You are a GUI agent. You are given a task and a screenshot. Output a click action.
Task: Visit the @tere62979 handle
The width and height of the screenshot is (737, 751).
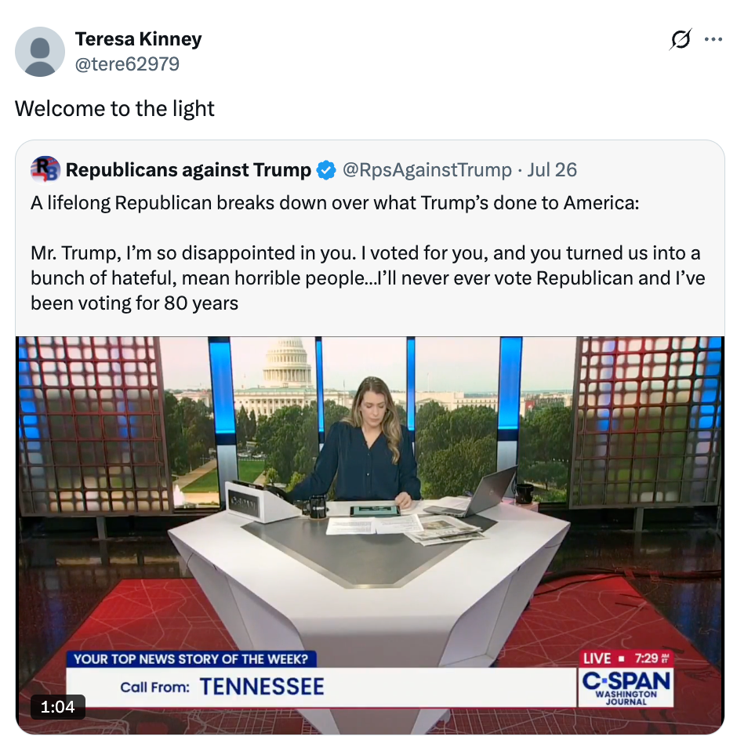(x=127, y=63)
